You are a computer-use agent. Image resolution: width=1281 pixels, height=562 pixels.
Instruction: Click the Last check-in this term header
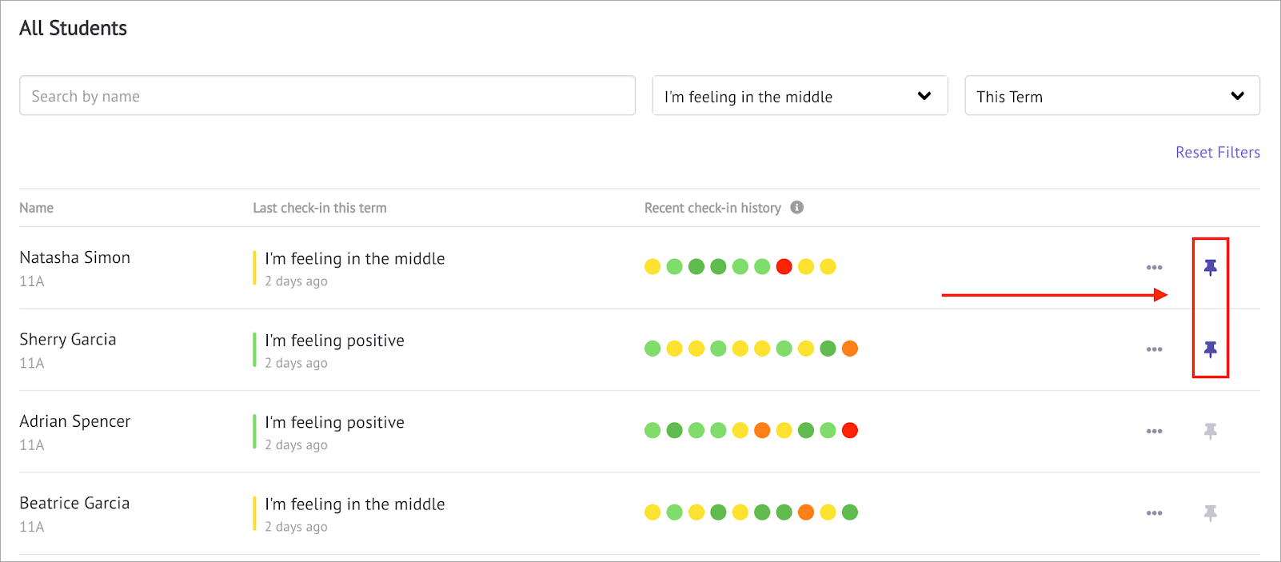coord(320,208)
